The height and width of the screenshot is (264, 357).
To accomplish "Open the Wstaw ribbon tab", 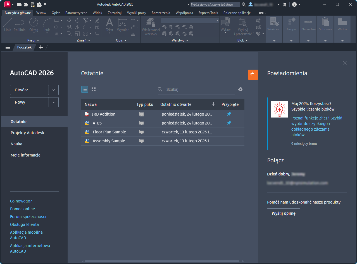I will pyautogui.click(x=41, y=13).
